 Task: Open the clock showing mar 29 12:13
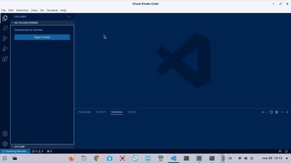point(272,158)
